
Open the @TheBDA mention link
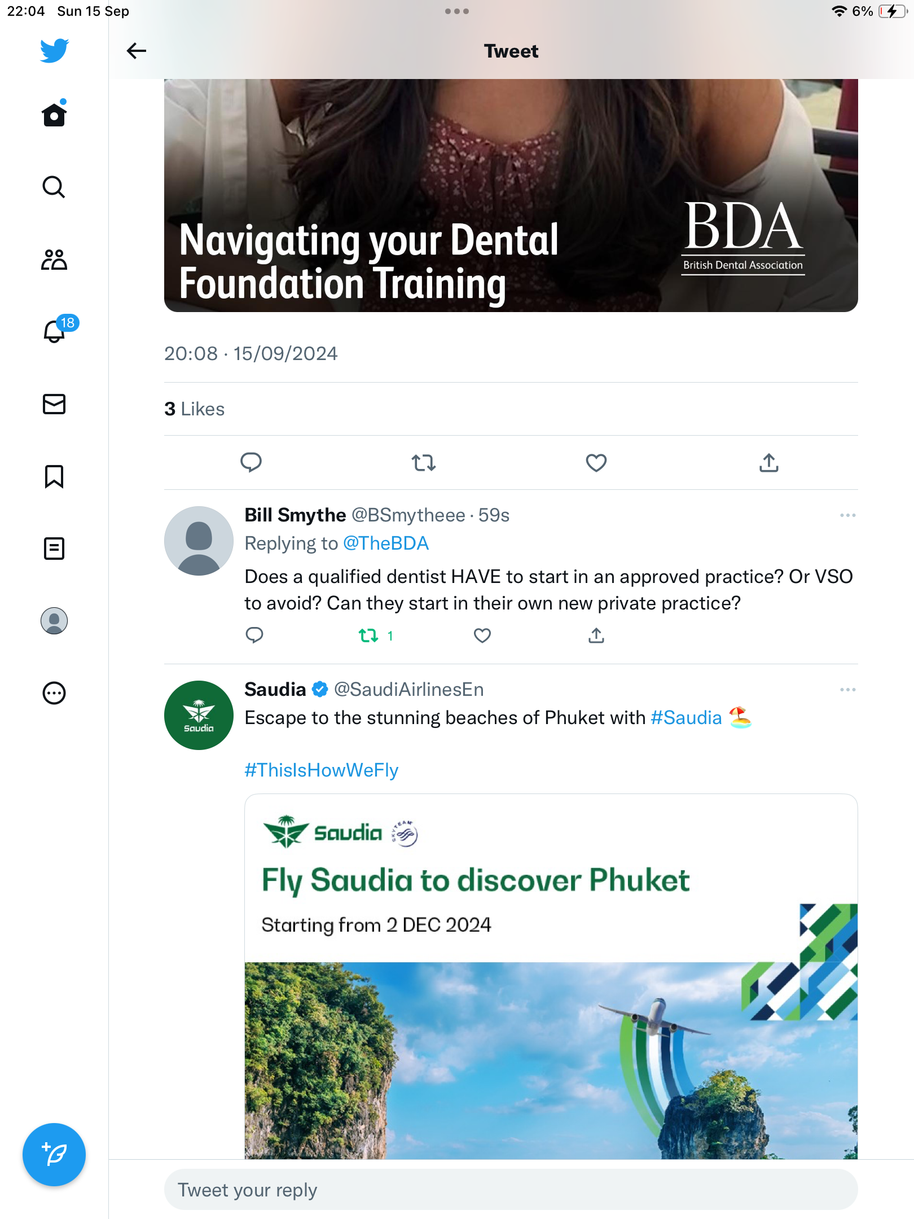(386, 543)
